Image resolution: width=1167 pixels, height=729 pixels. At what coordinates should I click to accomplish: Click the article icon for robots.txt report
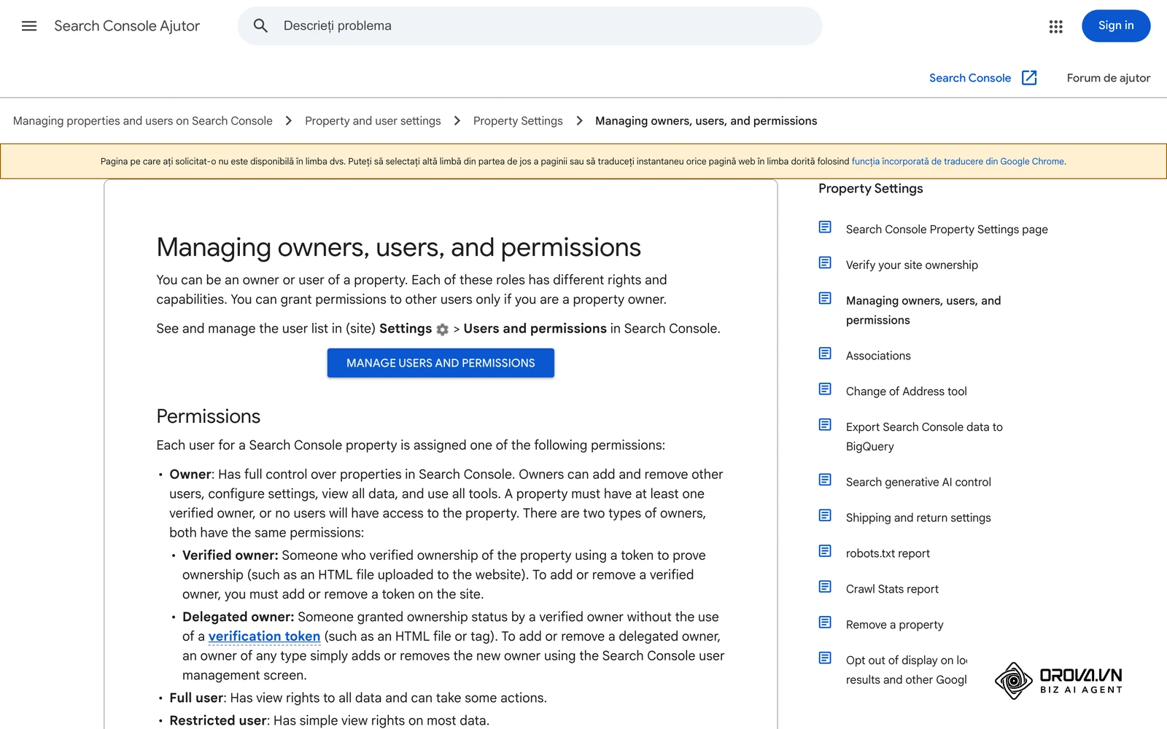tap(825, 551)
